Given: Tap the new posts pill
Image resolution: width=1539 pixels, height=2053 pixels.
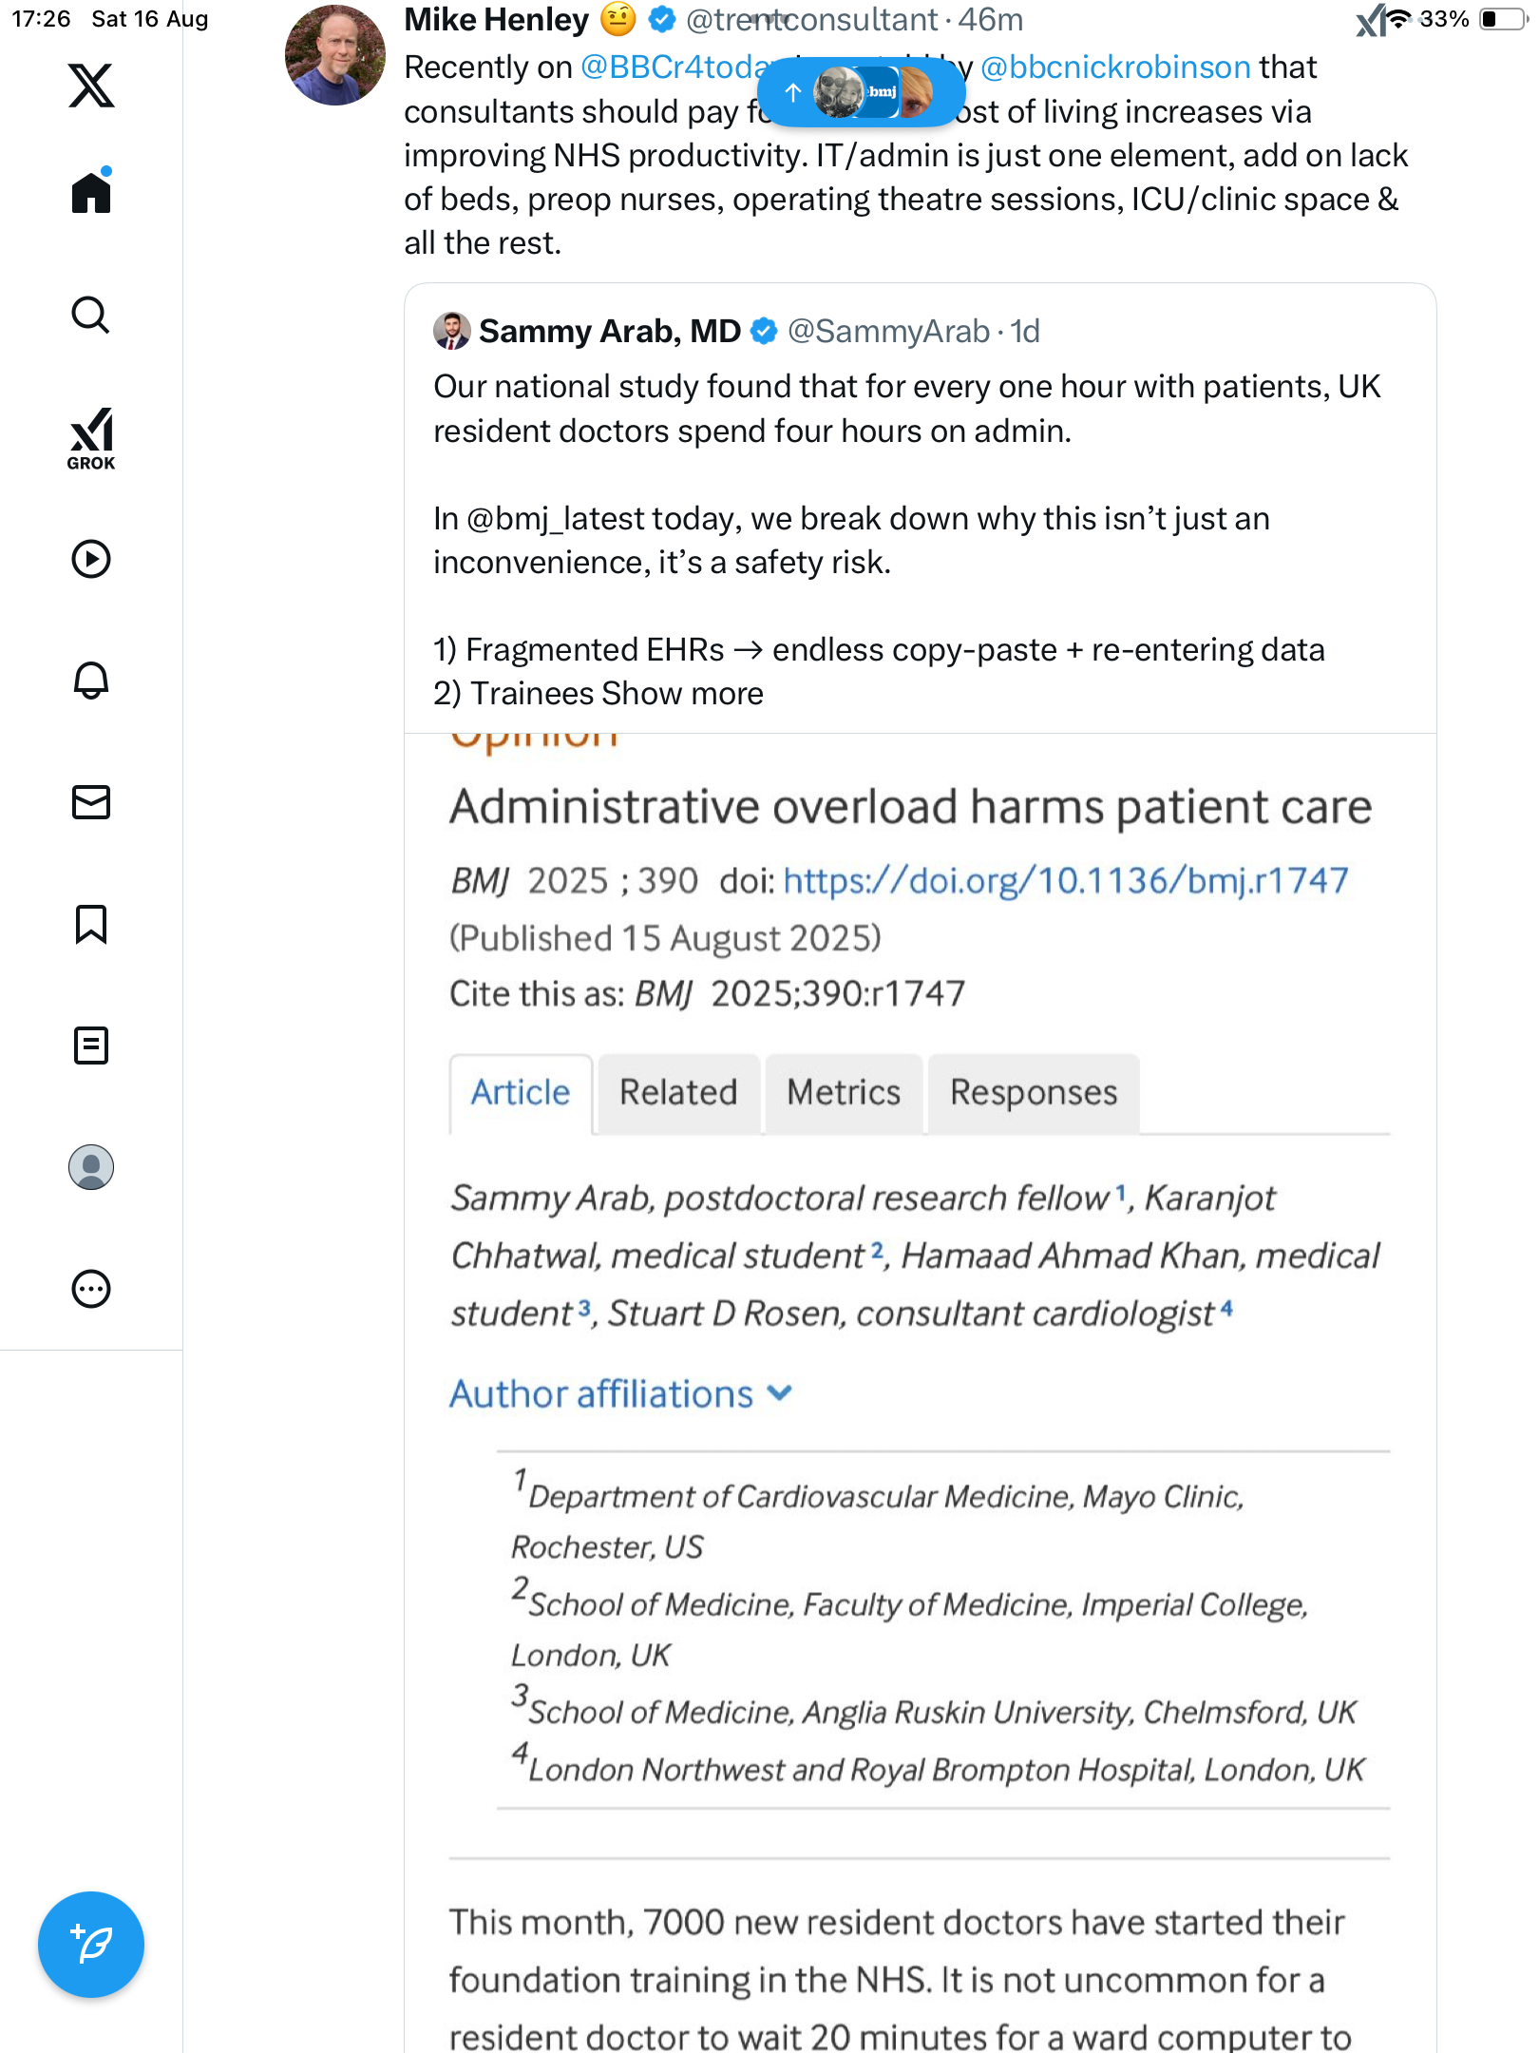Looking at the screenshot, I should tap(861, 92).
